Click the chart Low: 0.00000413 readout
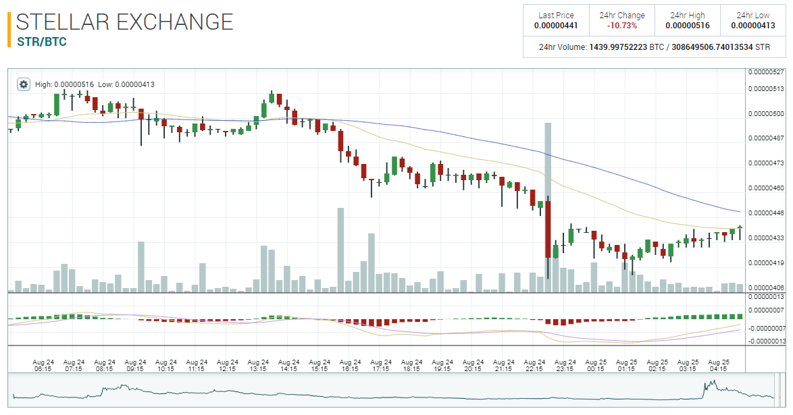Viewport: 793px width, 415px height. click(x=126, y=84)
